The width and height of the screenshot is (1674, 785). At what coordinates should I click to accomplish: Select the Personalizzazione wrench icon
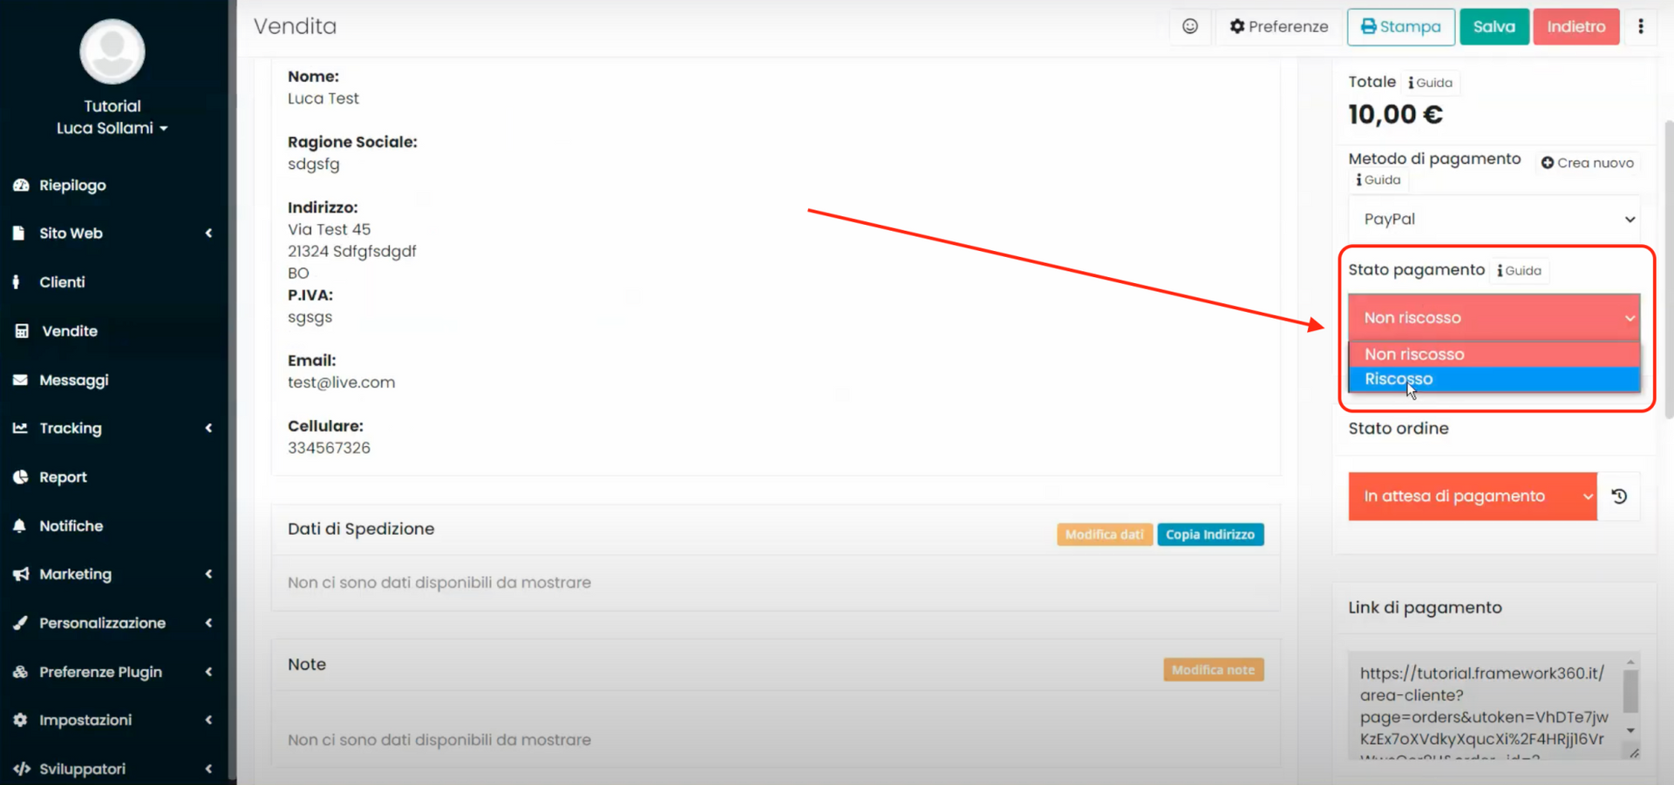(21, 623)
